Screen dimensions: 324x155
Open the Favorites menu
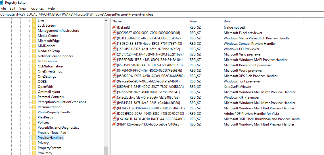click(x=37, y=9)
